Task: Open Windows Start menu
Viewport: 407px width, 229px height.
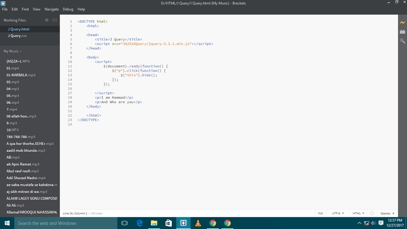Action: coord(7,223)
